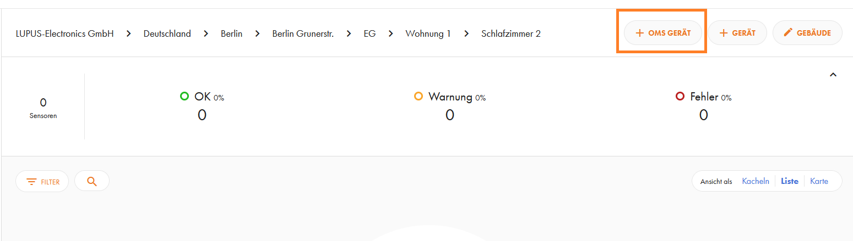Open Wohnung 1 breadcrumb
The image size is (853, 241).
[428, 33]
